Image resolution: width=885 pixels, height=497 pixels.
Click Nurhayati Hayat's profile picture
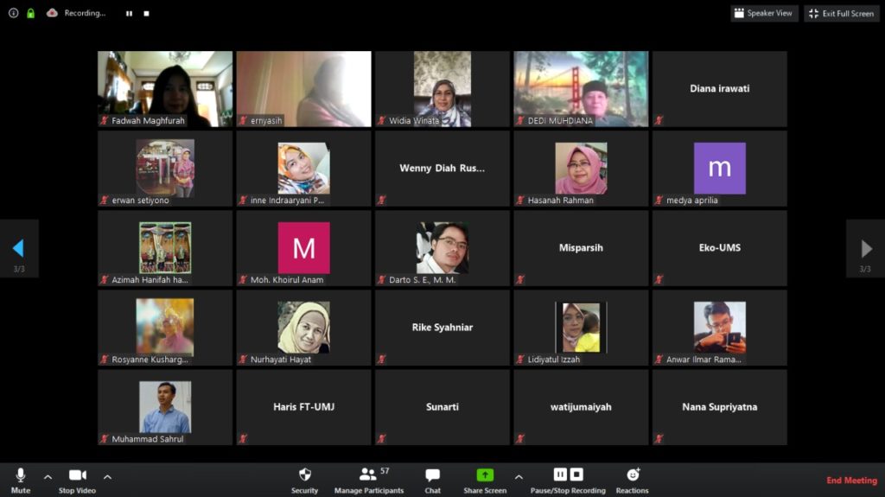tap(303, 327)
